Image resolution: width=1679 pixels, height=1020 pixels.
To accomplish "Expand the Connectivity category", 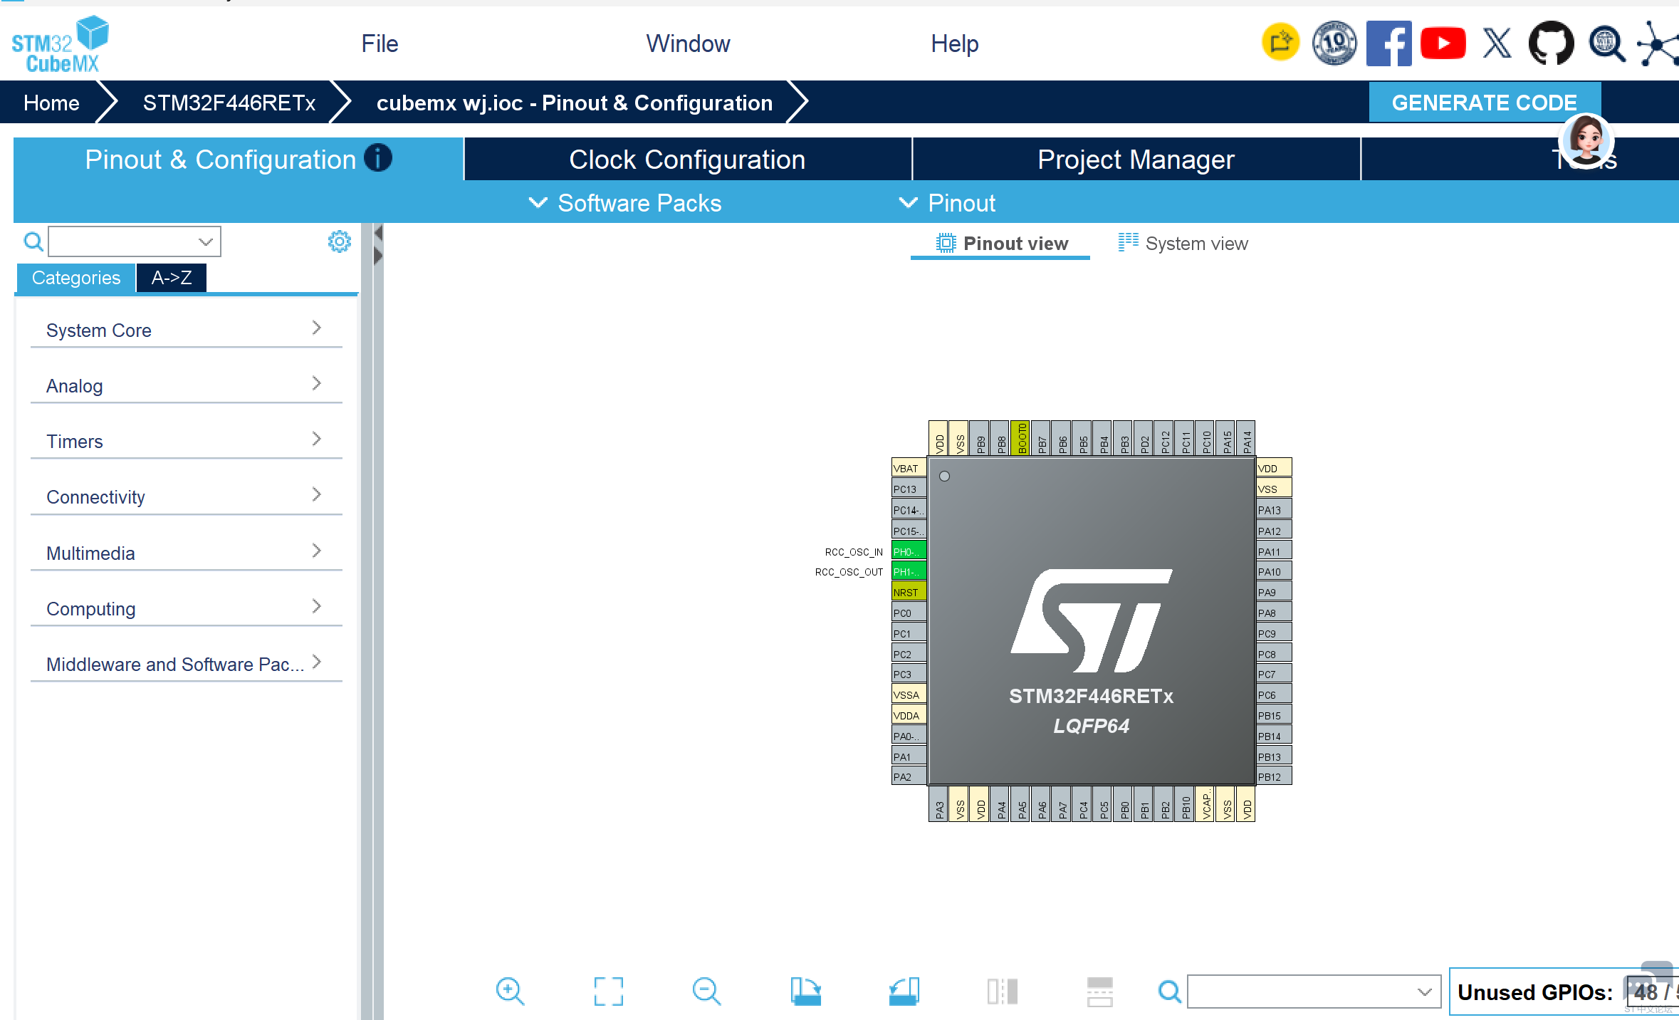I will point(187,496).
